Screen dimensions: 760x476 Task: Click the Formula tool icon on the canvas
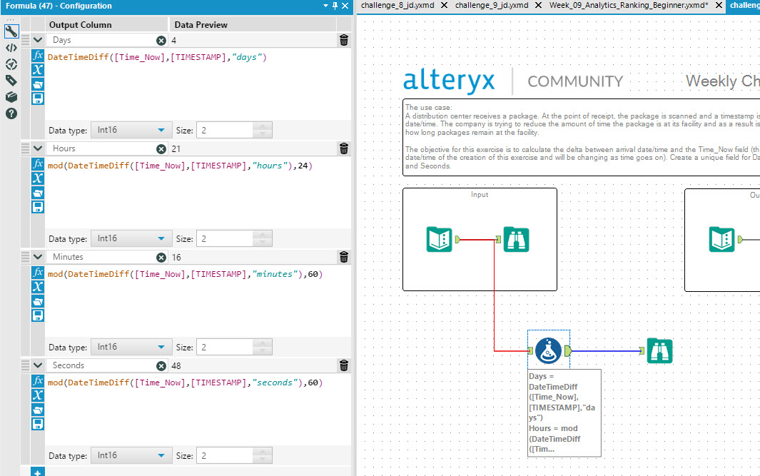(x=548, y=350)
